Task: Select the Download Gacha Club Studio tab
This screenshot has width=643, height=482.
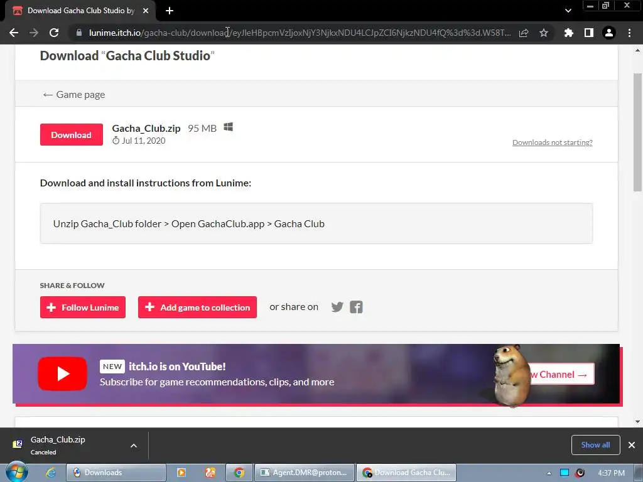Action: pos(80,11)
